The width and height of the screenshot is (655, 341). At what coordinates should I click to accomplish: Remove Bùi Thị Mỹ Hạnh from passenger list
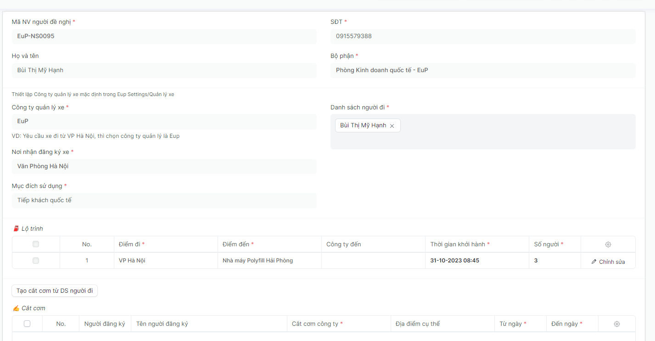392,126
